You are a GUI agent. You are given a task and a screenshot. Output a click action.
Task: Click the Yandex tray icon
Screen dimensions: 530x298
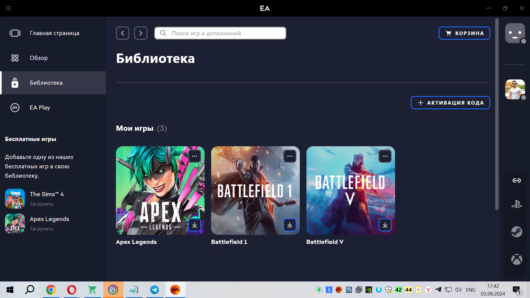coord(428,290)
